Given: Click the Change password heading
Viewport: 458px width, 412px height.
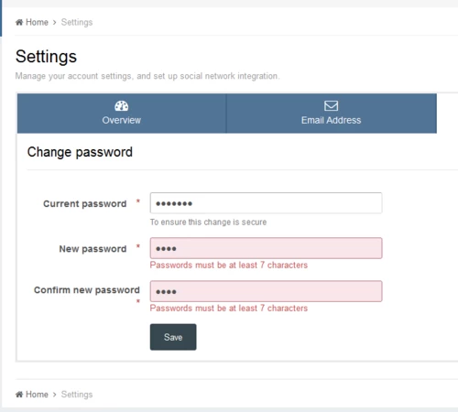Looking at the screenshot, I should (x=80, y=152).
